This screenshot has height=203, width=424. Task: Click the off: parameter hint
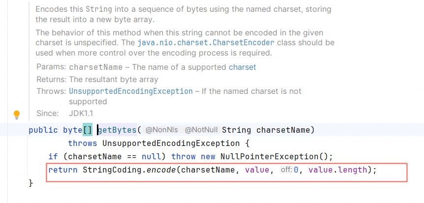(x=286, y=170)
